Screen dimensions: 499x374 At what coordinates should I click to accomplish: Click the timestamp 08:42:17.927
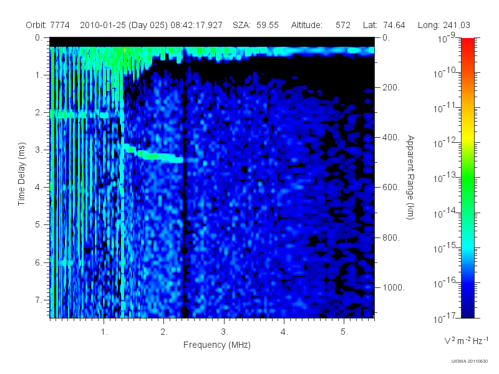(196, 25)
